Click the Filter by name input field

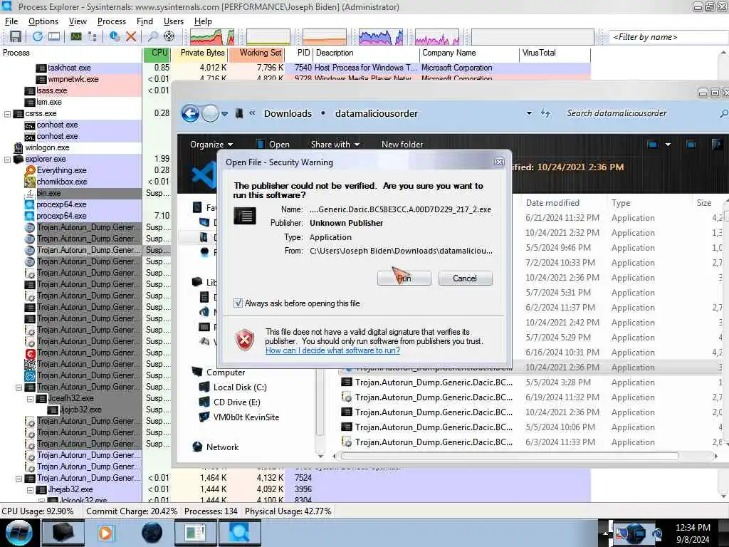pos(668,37)
